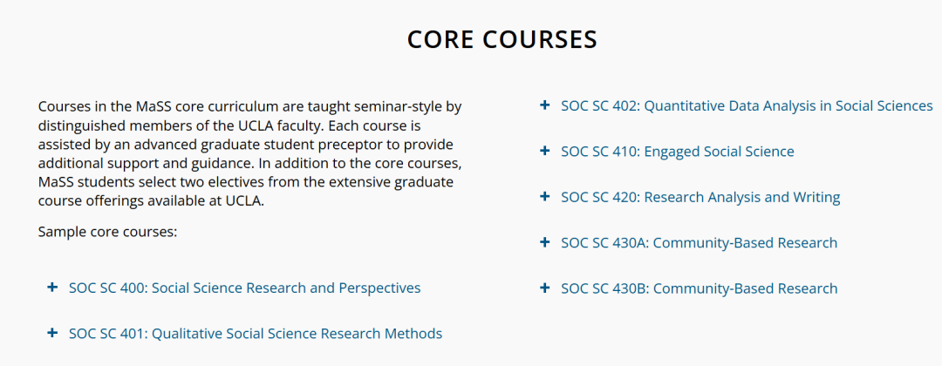
Task: Select Quantitative Data Analysis in Social Sciences title
Action: click(747, 106)
